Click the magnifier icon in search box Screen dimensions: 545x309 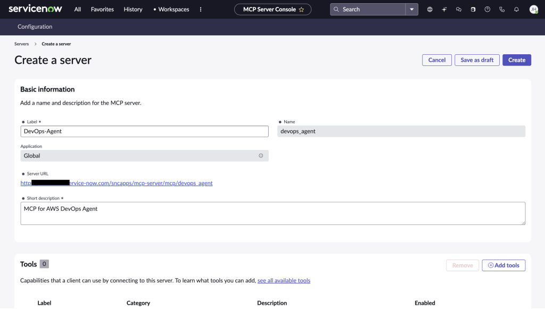point(336,10)
